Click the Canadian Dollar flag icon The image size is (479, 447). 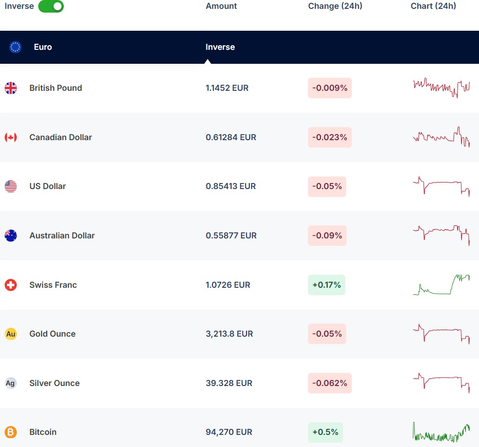pyautogui.click(x=11, y=137)
